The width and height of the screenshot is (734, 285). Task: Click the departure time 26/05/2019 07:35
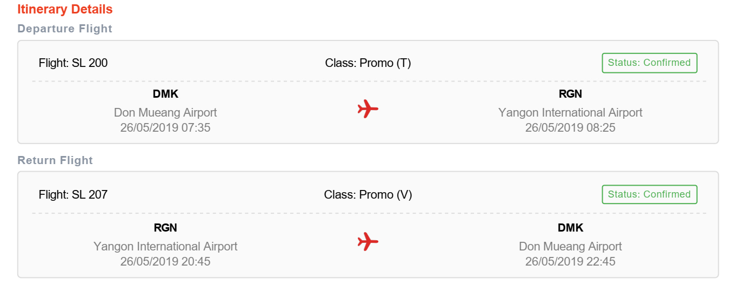pos(165,128)
